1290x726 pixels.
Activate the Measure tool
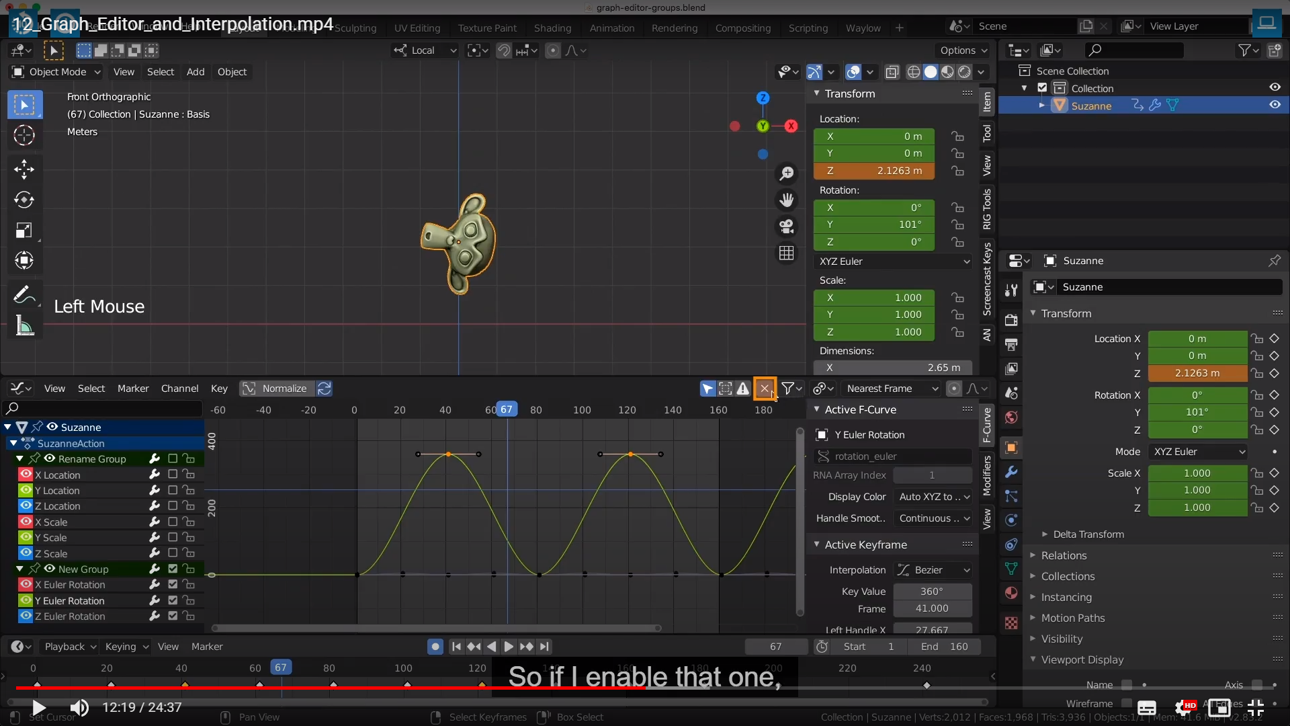click(24, 327)
